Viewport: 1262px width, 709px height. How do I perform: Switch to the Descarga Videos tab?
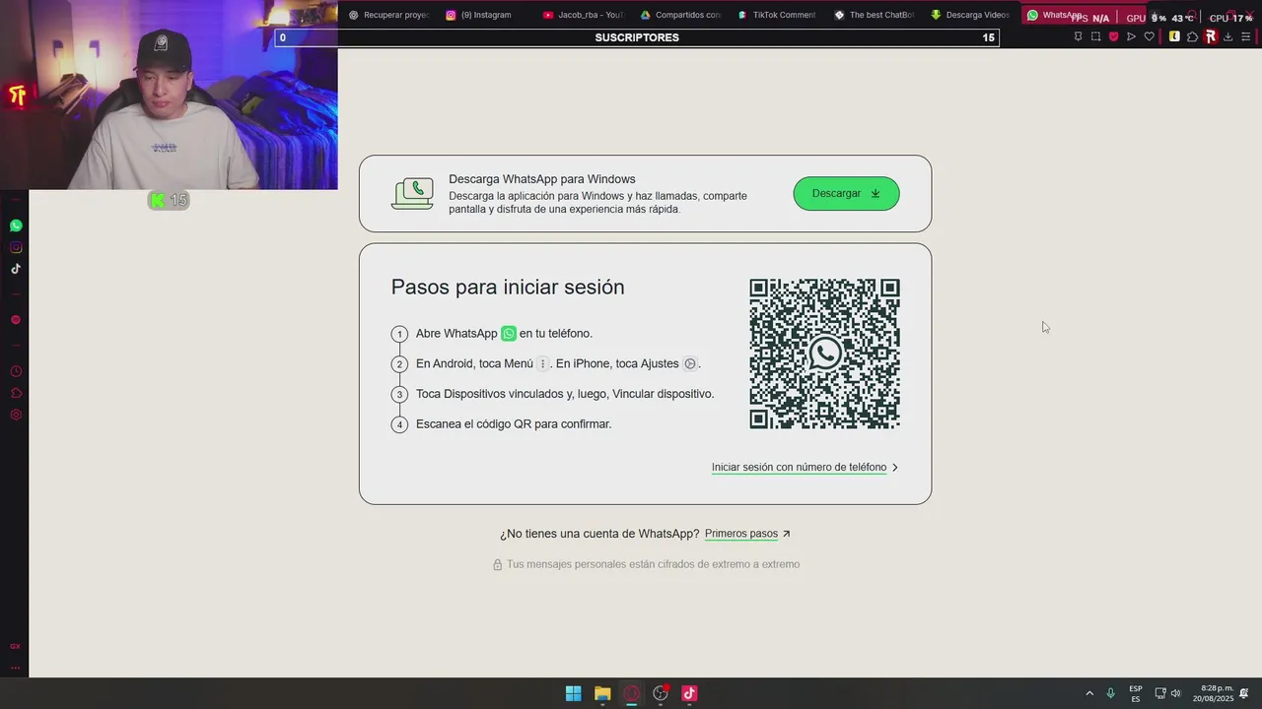tap(970, 15)
